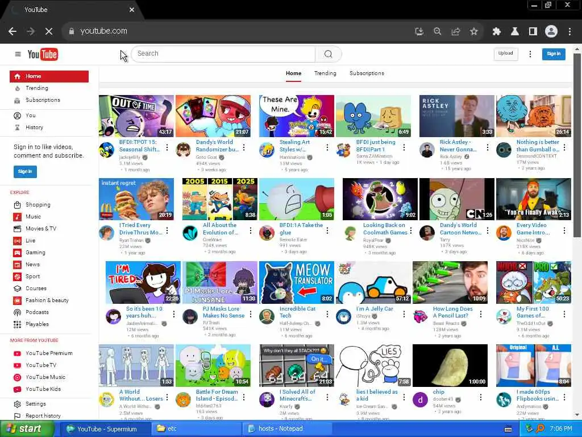Play the Rick Astley video thumbnail

tap(456, 116)
